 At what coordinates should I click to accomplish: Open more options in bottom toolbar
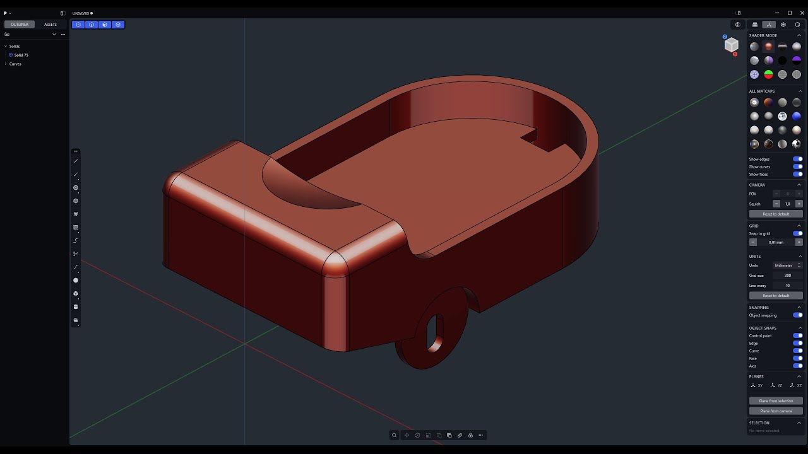481,435
